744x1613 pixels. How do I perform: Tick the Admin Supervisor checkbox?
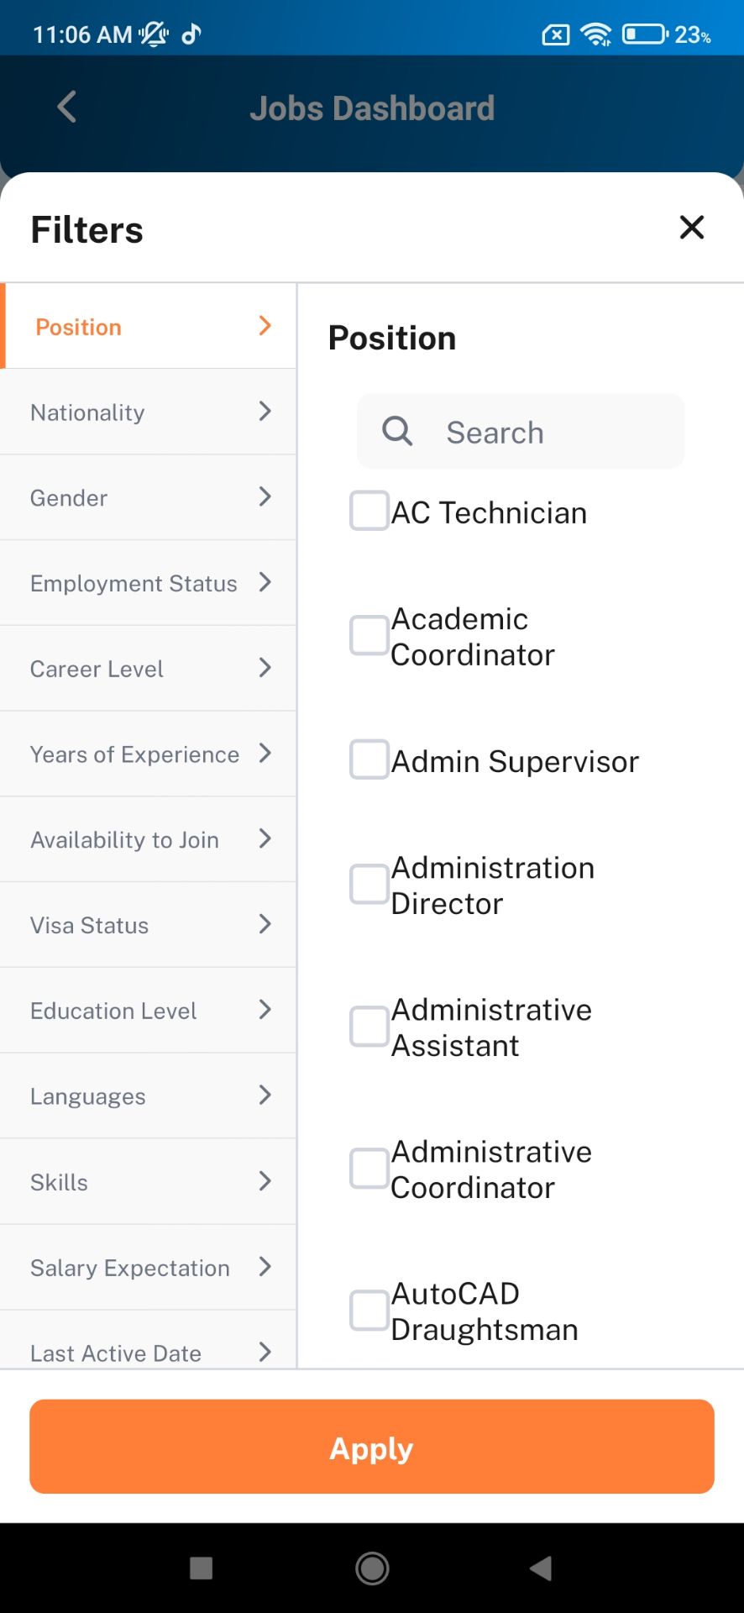point(369,759)
